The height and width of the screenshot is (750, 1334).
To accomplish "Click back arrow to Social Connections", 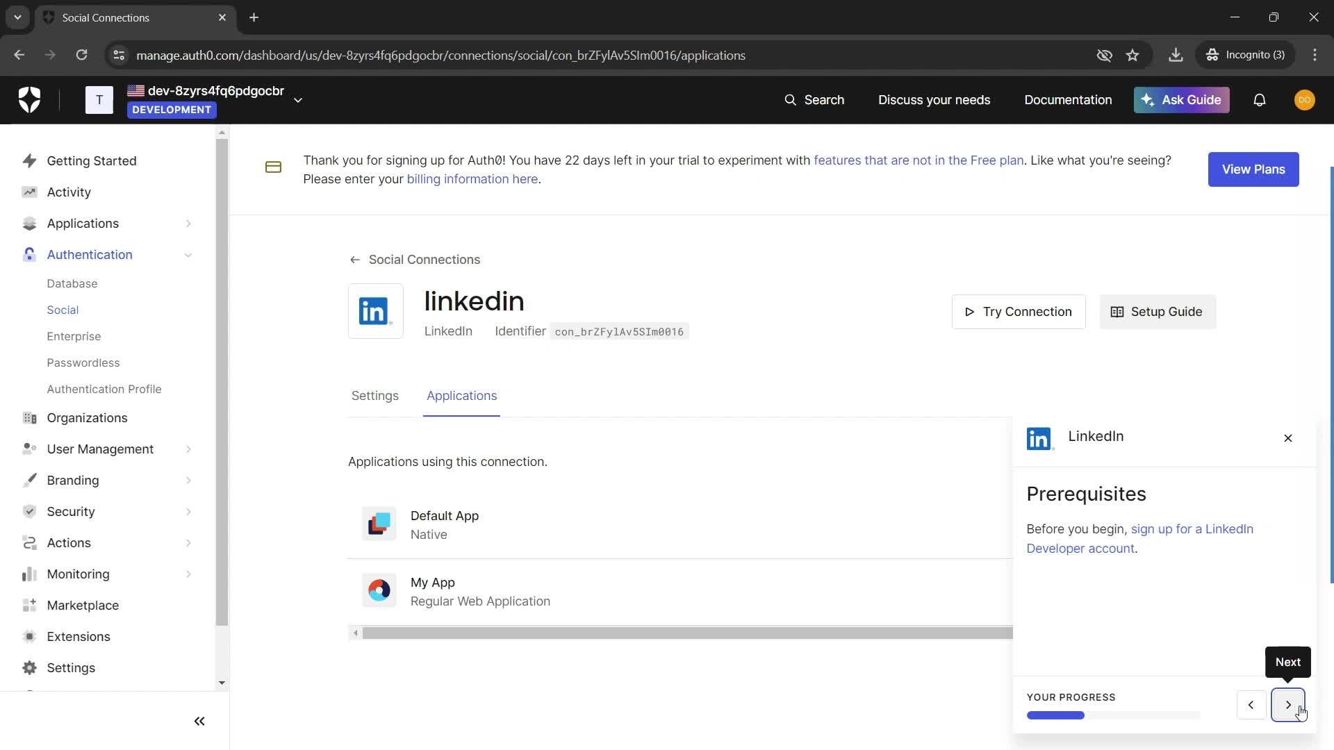I will [354, 260].
